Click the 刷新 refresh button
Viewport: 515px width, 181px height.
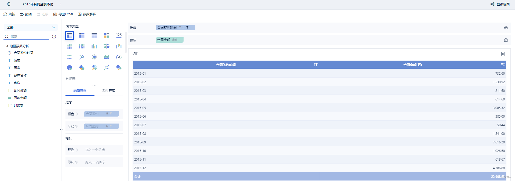coord(9,14)
